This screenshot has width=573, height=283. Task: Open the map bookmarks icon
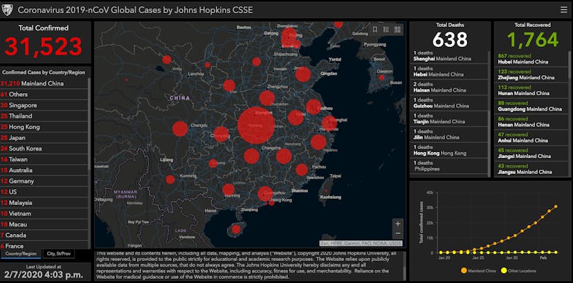click(x=375, y=30)
